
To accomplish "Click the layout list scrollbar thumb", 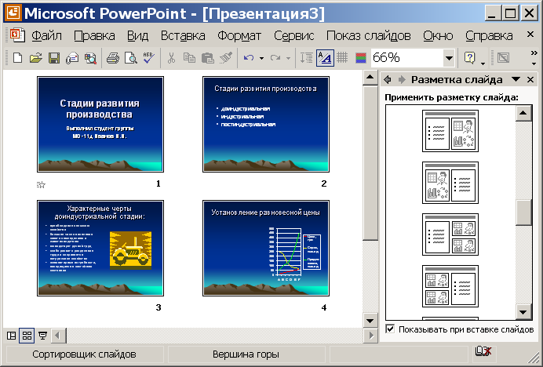I will tap(523, 213).
